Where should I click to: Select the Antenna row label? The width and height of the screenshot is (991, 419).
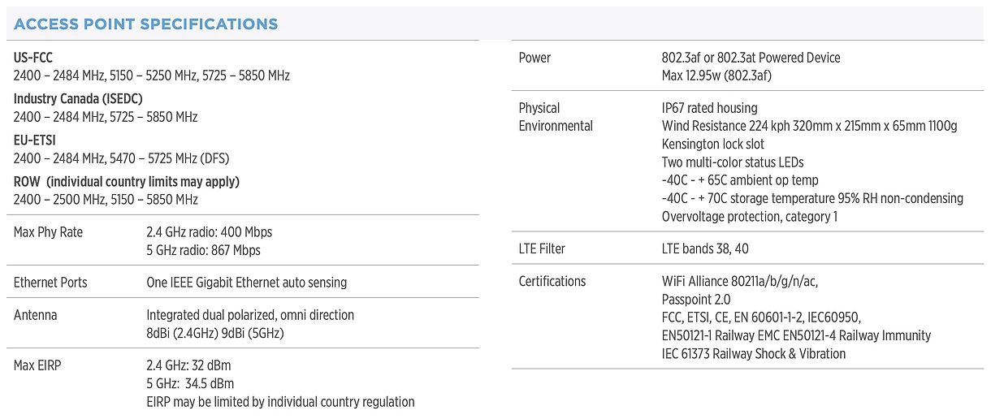click(36, 315)
